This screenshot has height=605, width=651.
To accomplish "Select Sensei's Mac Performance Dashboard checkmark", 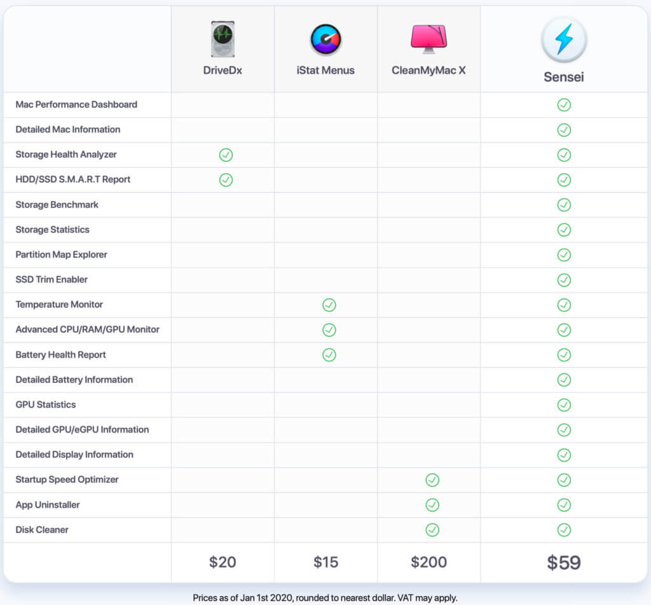I will pyautogui.click(x=564, y=105).
